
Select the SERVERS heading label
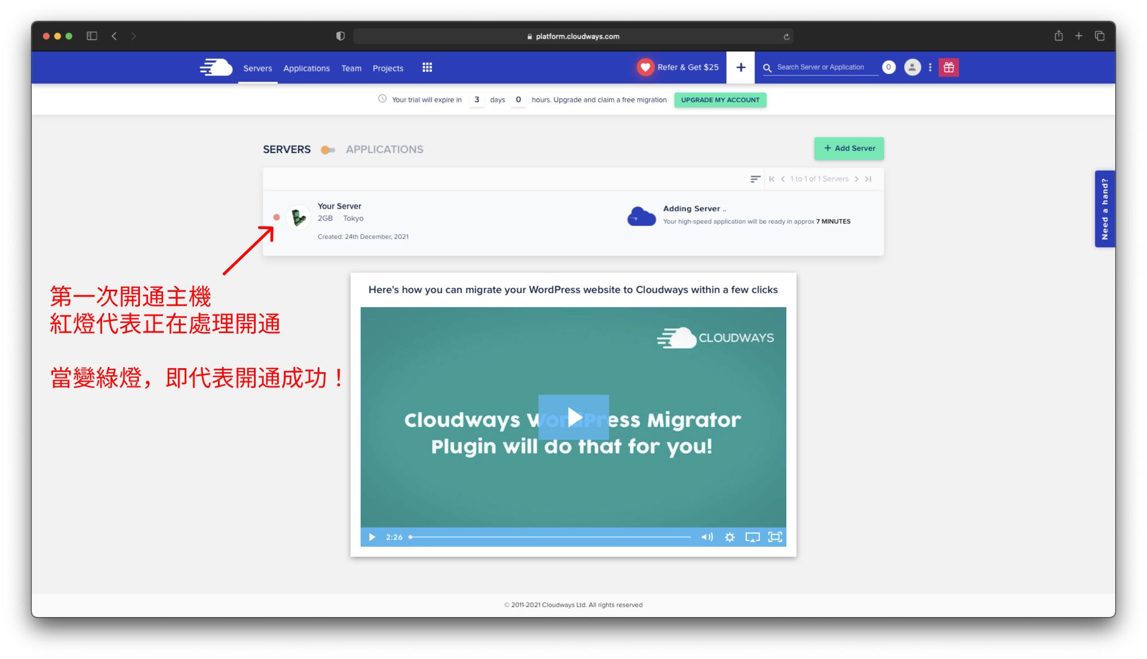pos(287,149)
